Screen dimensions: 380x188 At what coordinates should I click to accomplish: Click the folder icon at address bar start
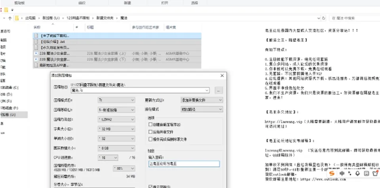[x=17, y=18]
